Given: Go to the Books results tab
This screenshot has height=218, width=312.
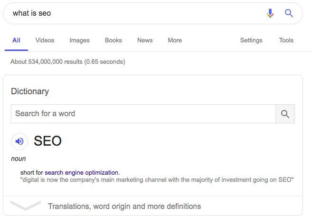Looking at the screenshot, I should [x=113, y=40].
